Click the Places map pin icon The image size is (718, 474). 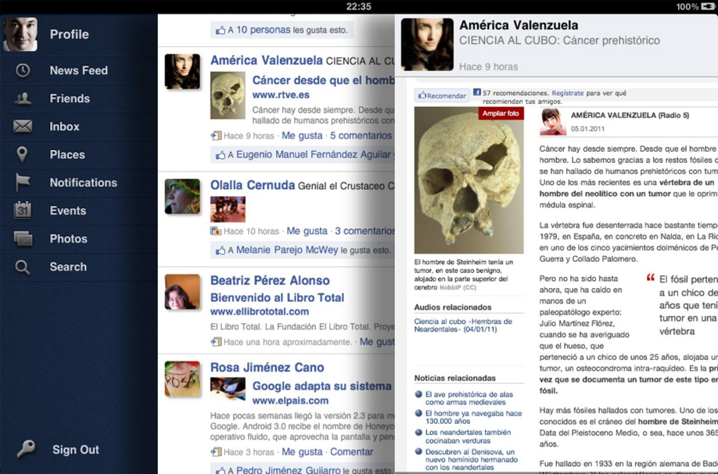(22, 154)
